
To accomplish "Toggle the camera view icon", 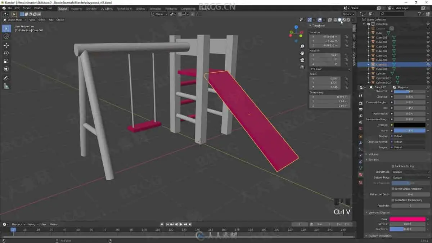I will [x=302, y=60].
